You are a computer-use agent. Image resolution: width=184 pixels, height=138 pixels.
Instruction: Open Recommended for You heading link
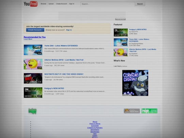coord(35,37)
